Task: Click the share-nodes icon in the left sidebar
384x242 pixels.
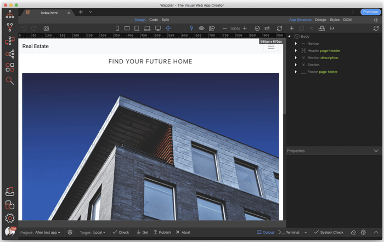Action: tap(10, 54)
